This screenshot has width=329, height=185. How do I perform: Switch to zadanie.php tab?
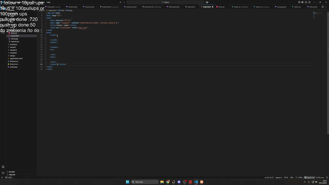73,7
